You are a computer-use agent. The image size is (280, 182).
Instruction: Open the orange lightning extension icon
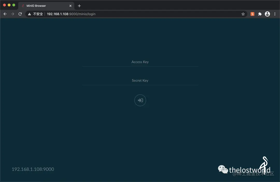point(252,14)
